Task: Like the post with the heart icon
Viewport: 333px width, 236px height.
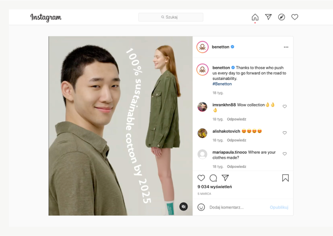Action: [x=201, y=178]
